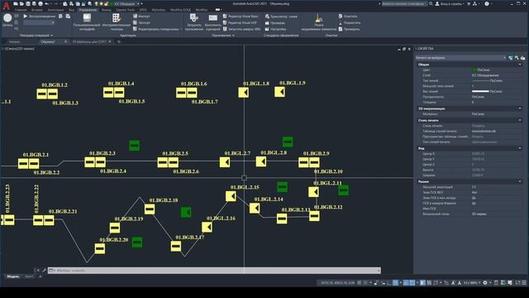Start the Запись action recorder
This screenshot has width=529, height=298.
click(x=7, y=20)
